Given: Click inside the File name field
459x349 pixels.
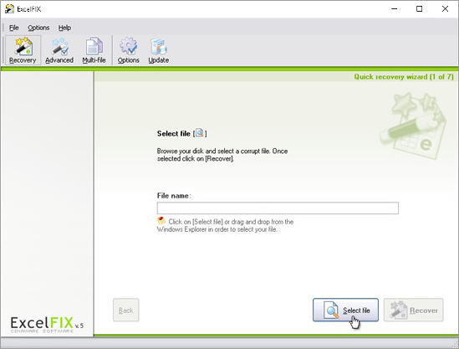Looking at the screenshot, I should 278,208.
